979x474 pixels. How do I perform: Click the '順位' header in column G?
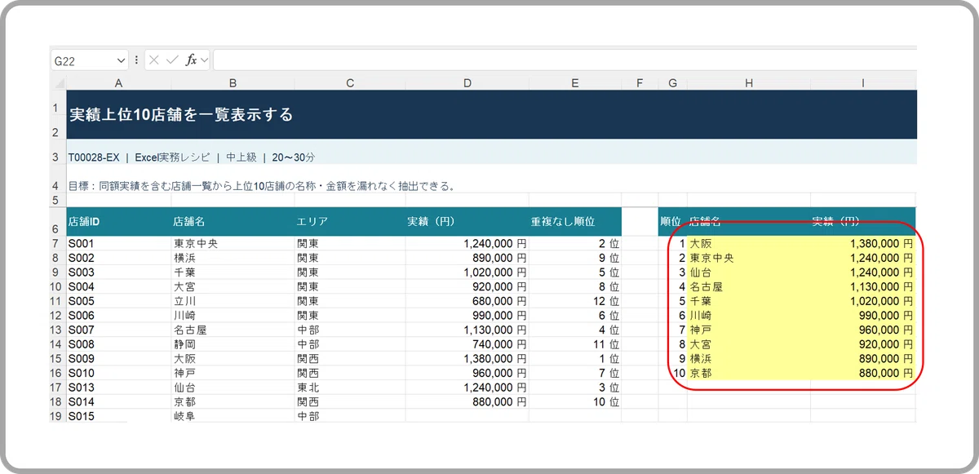pos(672,221)
